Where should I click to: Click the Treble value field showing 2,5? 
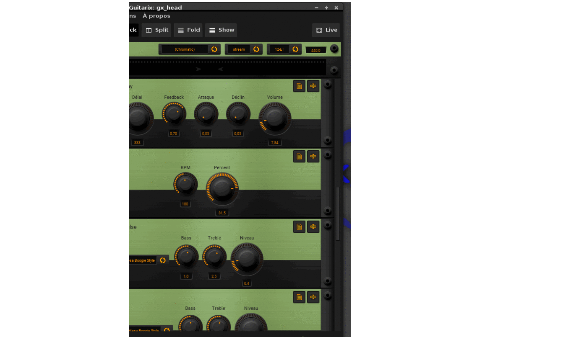(x=214, y=276)
